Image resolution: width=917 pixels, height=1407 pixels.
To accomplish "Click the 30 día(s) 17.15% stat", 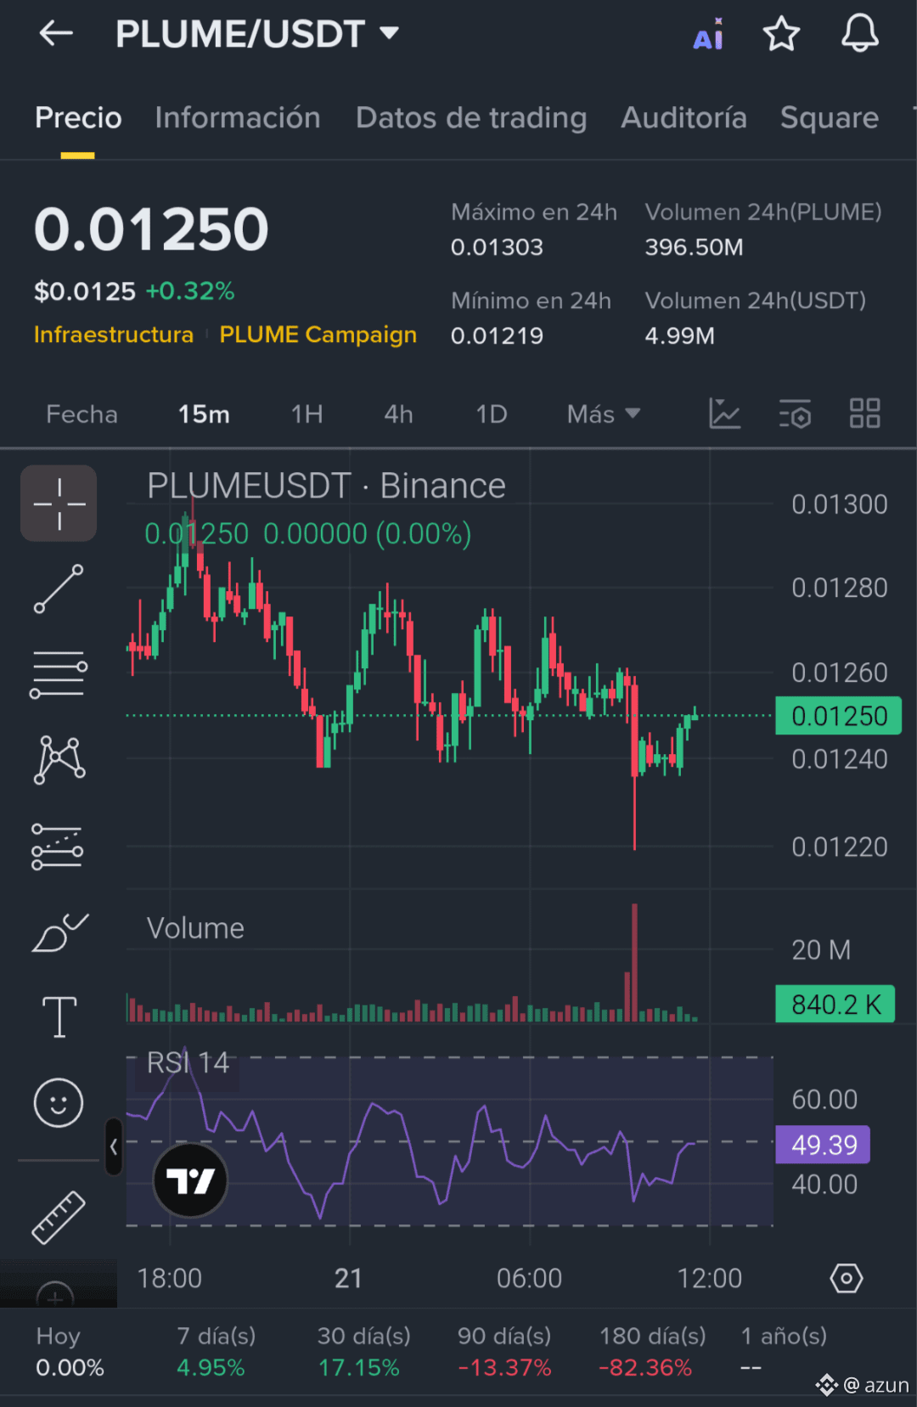I will tap(363, 1351).
